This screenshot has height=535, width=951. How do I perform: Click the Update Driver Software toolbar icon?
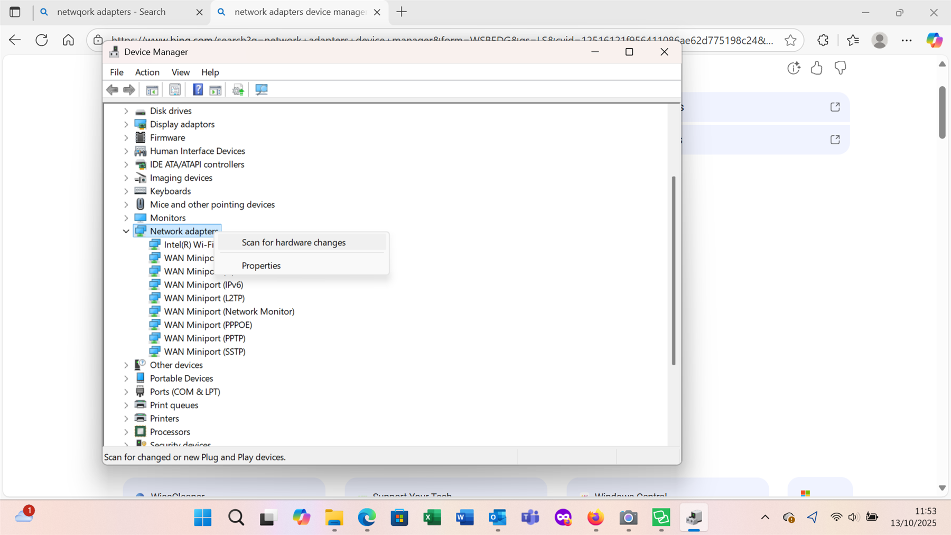(237, 89)
